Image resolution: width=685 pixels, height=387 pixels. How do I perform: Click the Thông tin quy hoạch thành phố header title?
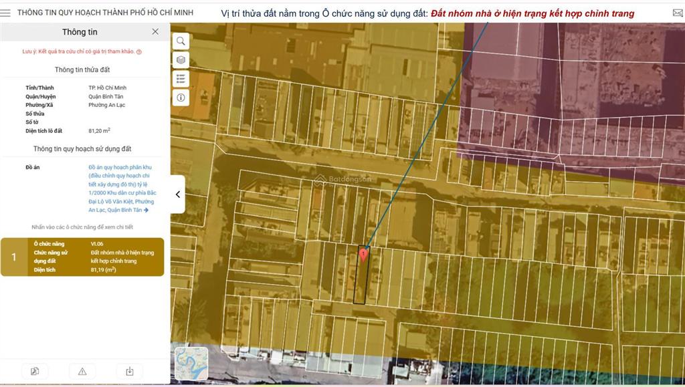pyautogui.click(x=105, y=12)
